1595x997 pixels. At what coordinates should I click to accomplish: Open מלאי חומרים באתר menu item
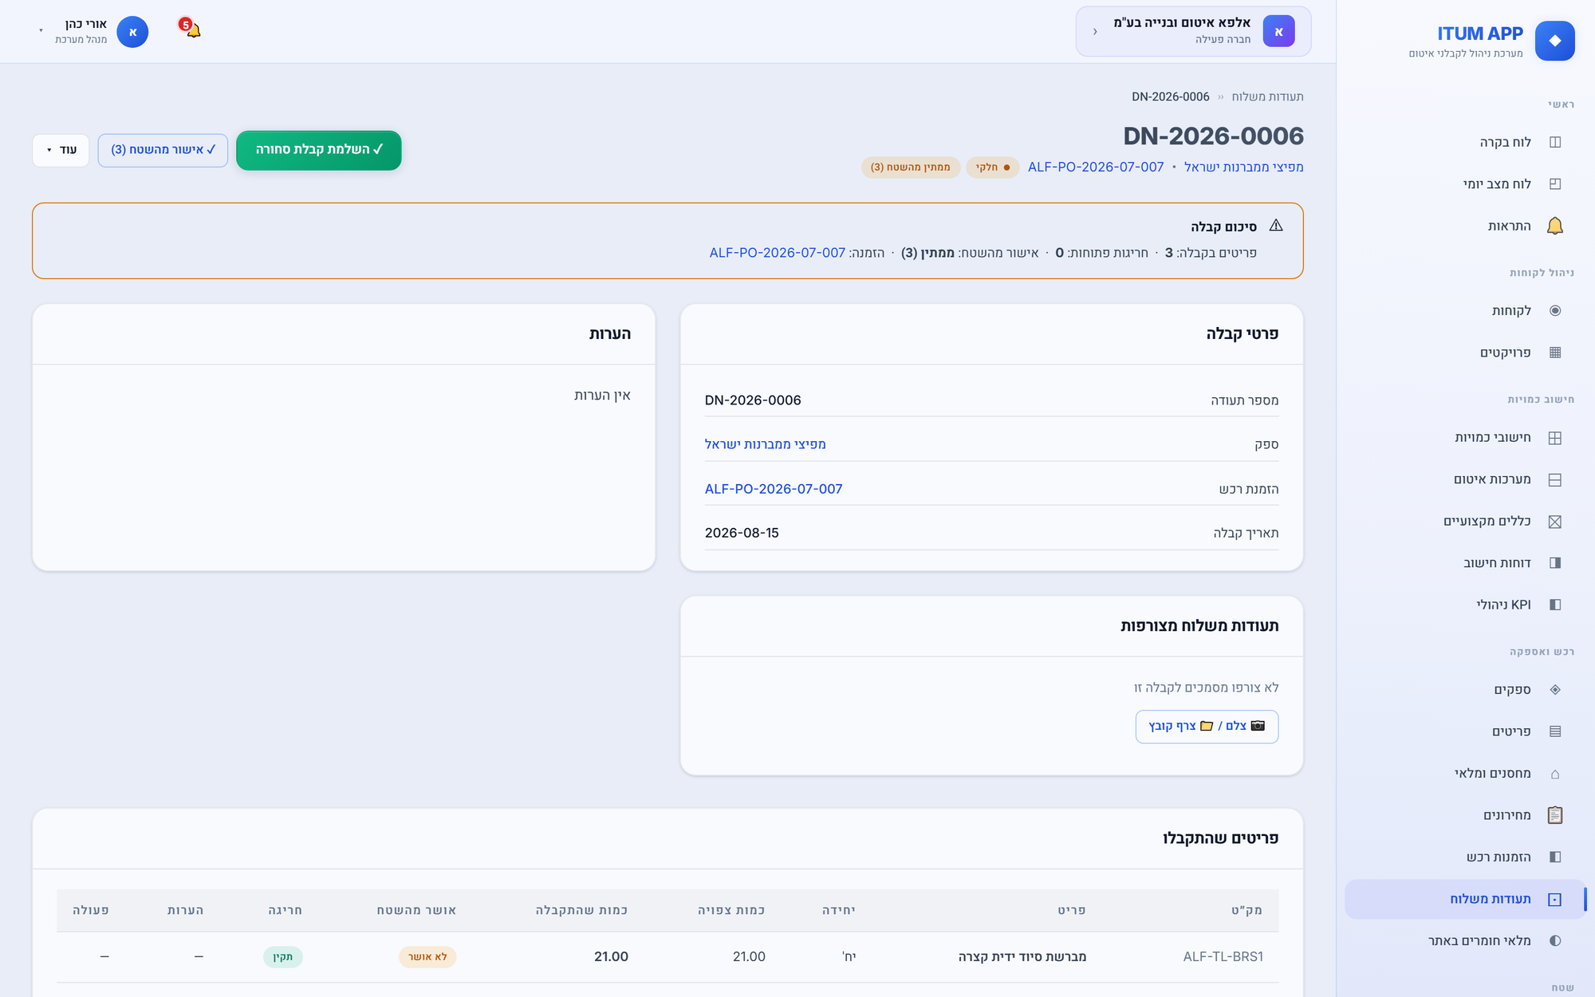(1479, 941)
